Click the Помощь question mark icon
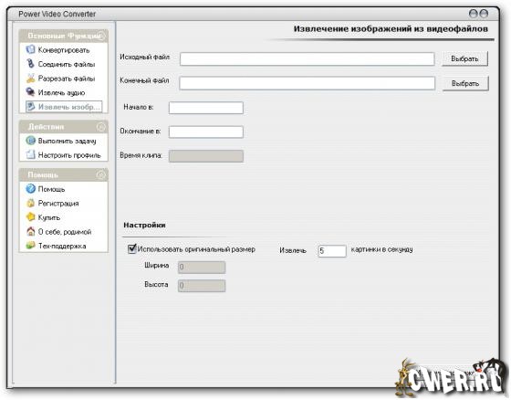 [x=30, y=188]
